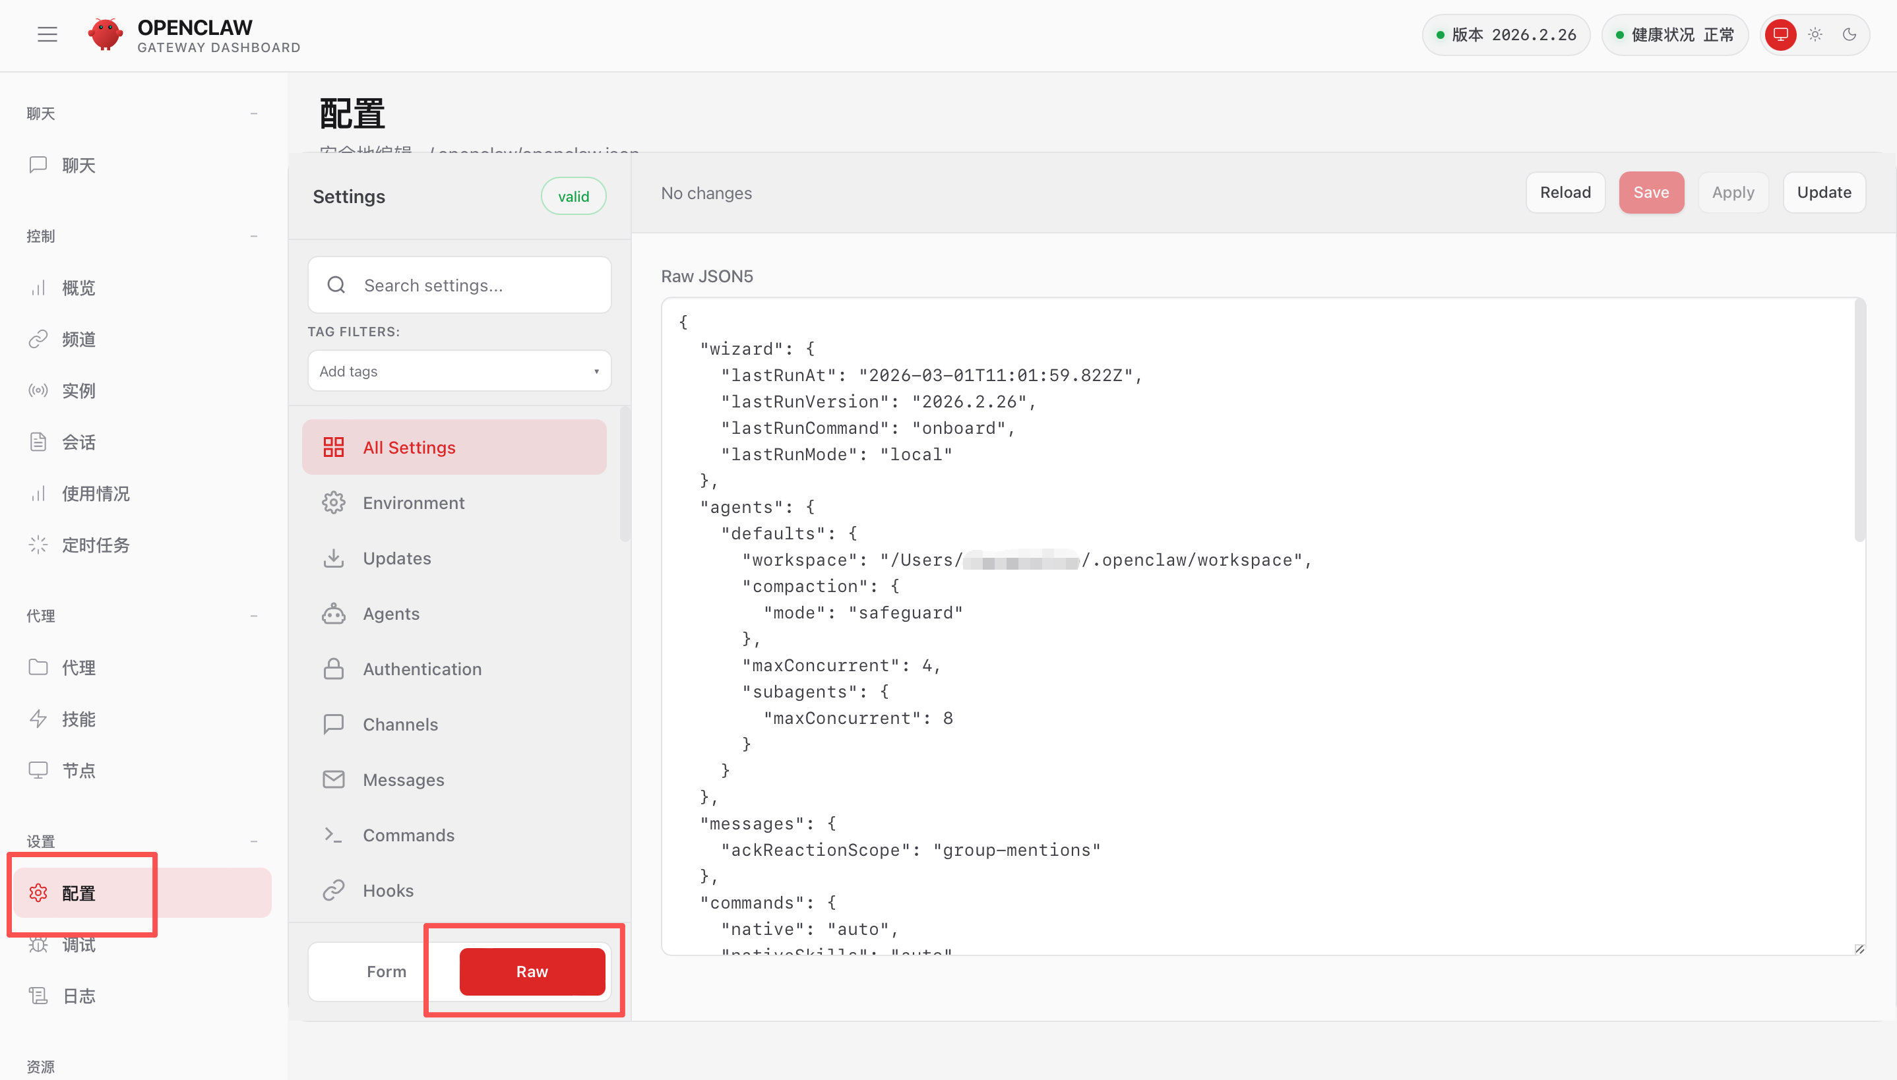Open 技能 skills lightning icon
This screenshot has width=1897, height=1080.
[x=38, y=718]
